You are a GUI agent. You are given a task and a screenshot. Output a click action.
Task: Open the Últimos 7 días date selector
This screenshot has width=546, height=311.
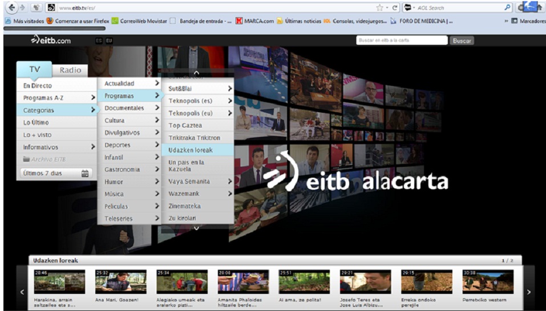pos(56,173)
